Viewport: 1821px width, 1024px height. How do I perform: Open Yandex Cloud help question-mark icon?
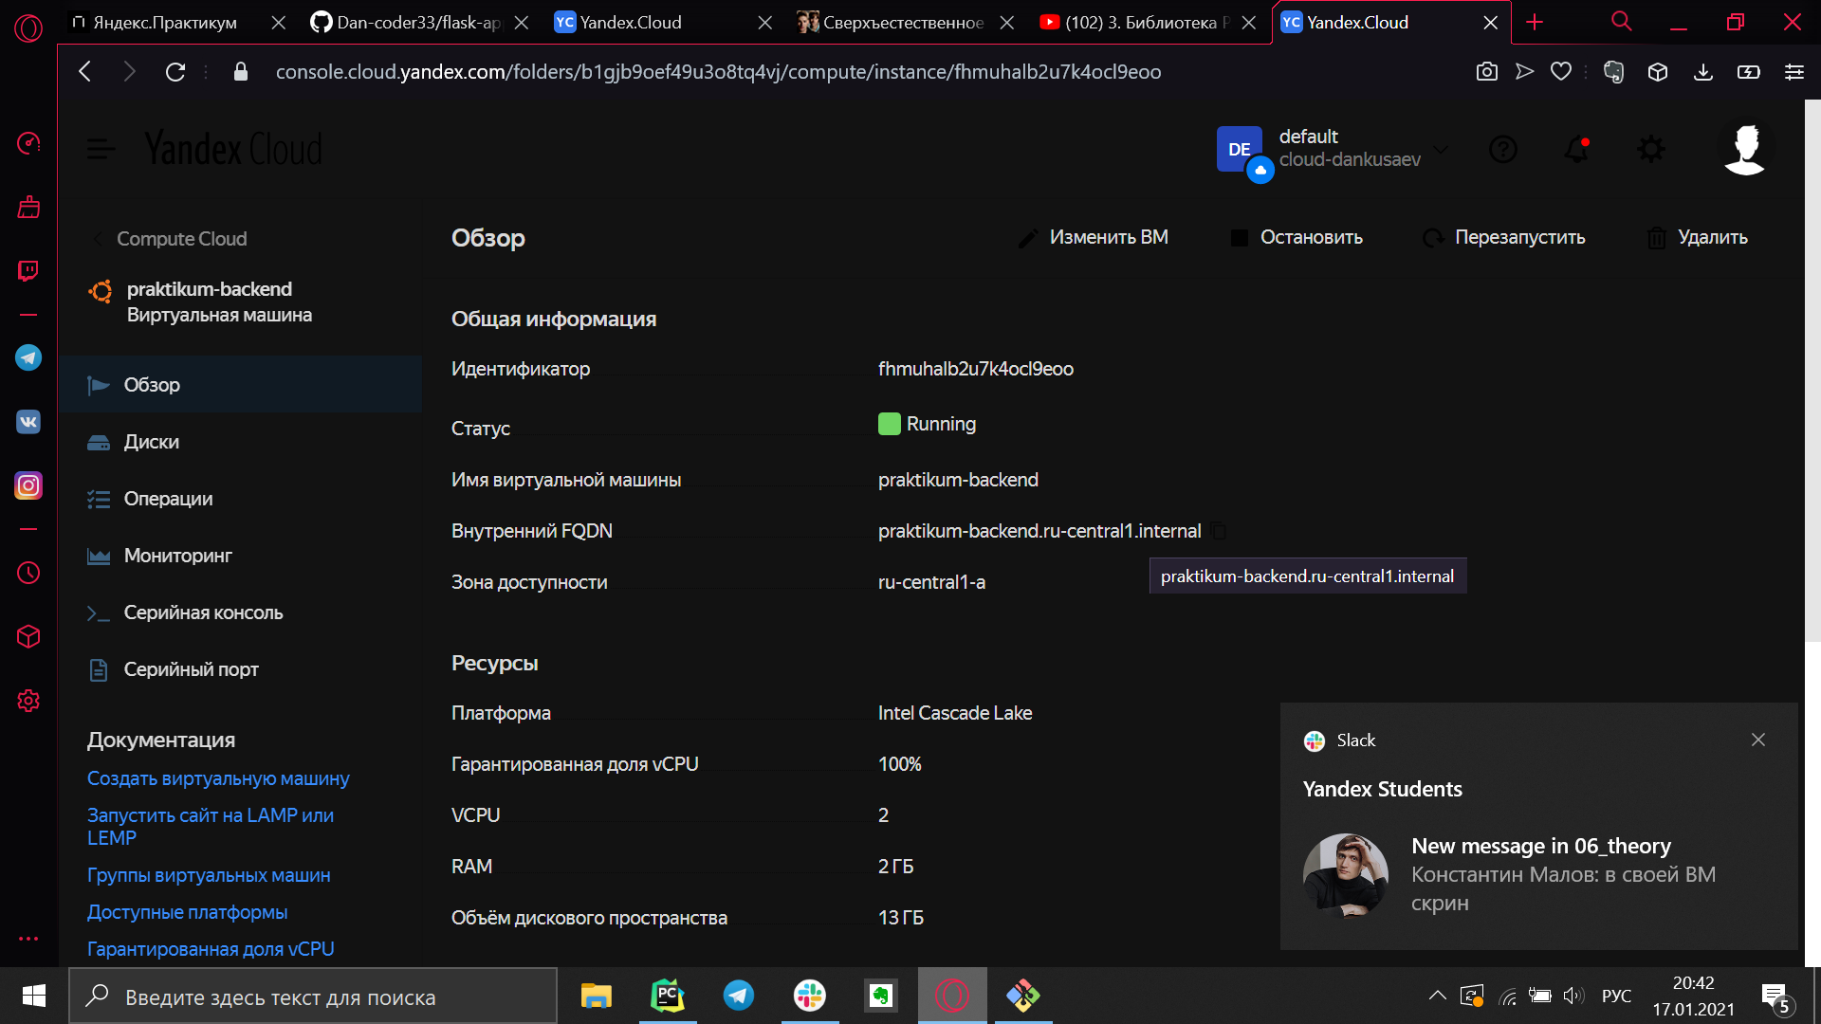click(x=1503, y=149)
